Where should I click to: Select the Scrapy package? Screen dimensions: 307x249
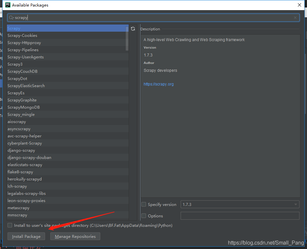tap(68, 28)
